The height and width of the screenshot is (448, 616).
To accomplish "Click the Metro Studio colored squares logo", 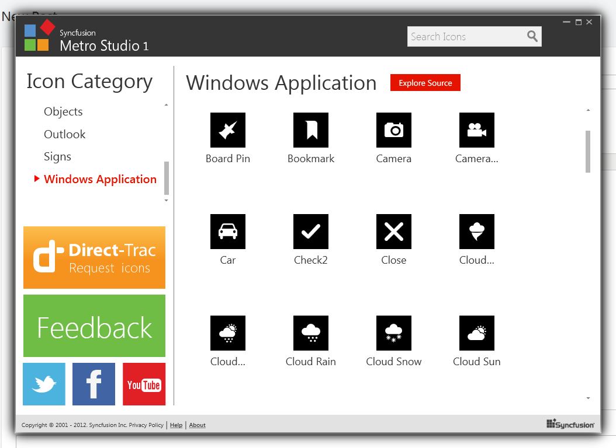I will [40, 35].
